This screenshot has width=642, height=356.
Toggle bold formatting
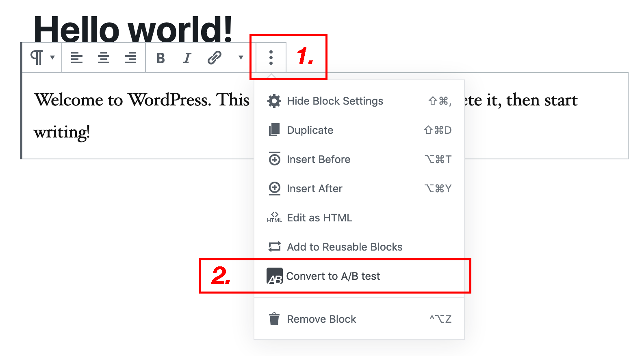[x=161, y=58]
